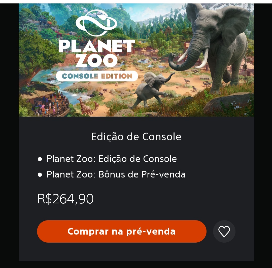
Task: Click the Planet Zoo: Bônus de Pré-venda item
Action: pyautogui.click(x=116, y=174)
